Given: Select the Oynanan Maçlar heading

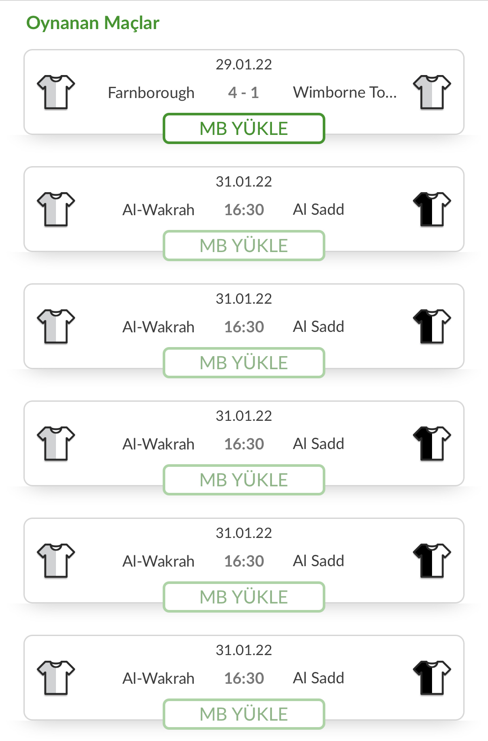Looking at the screenshot, I should point(93,23).
